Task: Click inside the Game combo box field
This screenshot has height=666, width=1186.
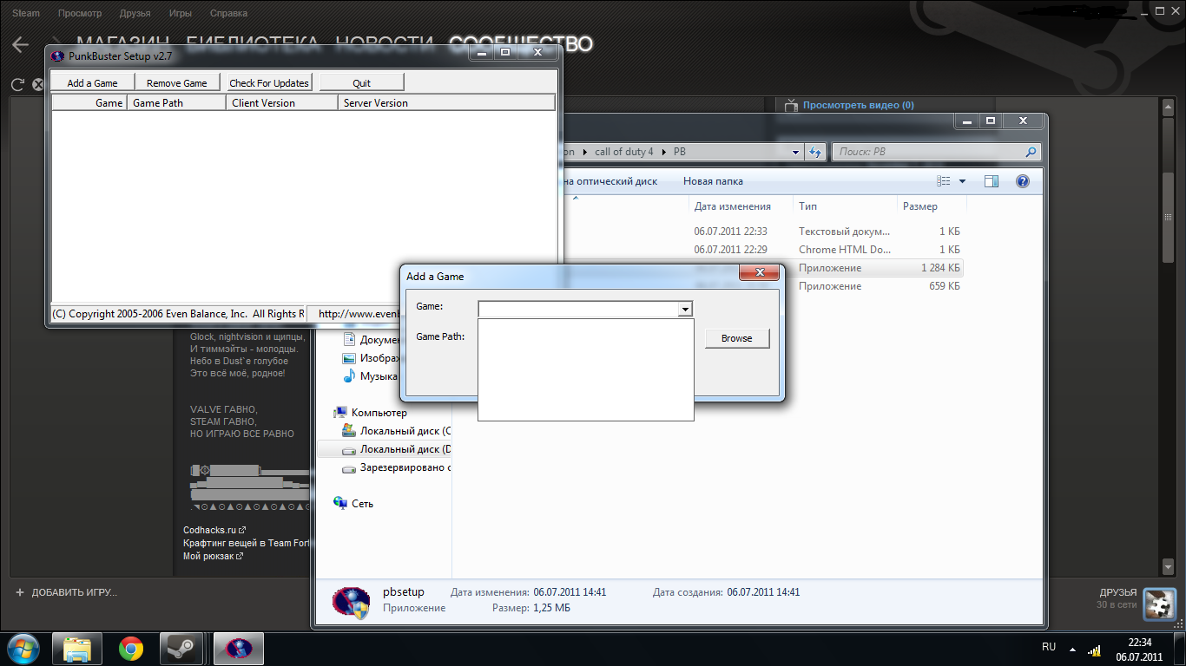Action: pyautogui.click(x=578, y=309)
